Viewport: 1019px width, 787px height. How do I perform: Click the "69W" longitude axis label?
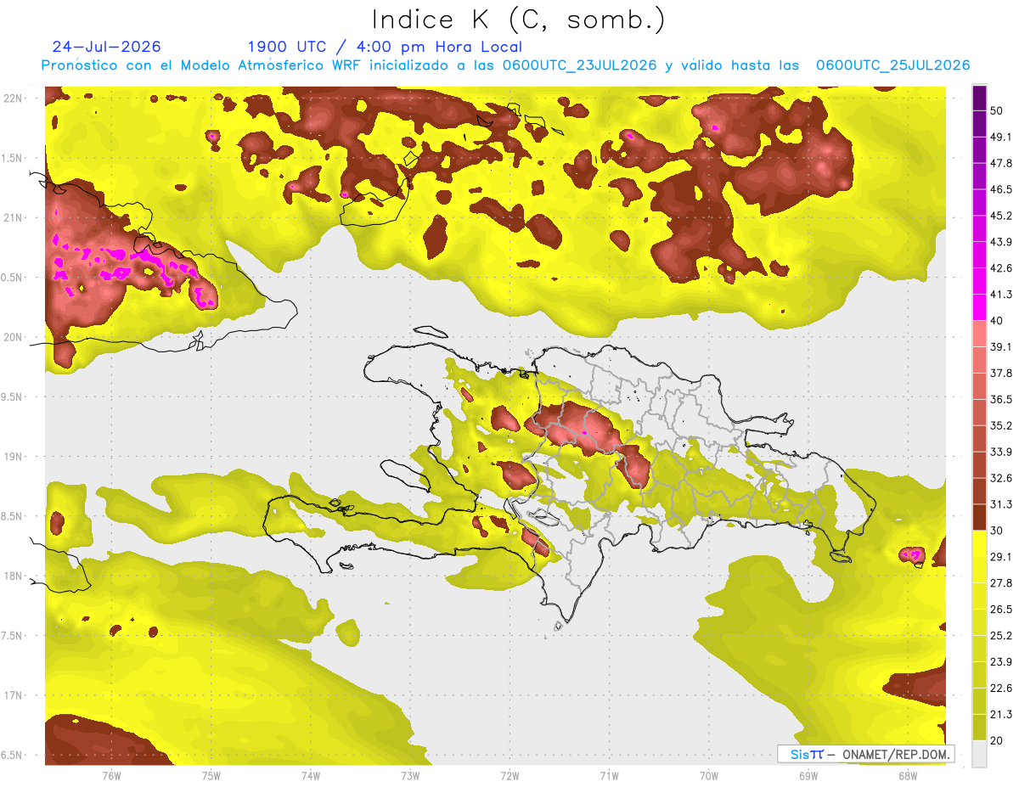click(808, 775)
